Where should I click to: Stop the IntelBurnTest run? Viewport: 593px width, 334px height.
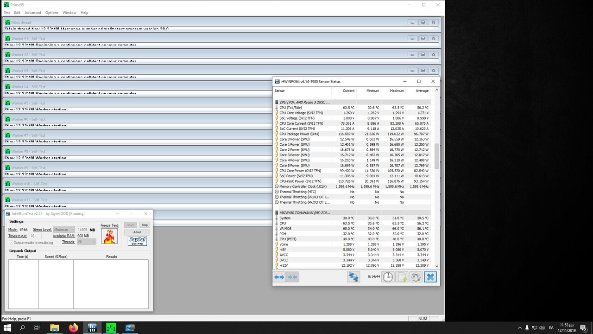(145, 225)
